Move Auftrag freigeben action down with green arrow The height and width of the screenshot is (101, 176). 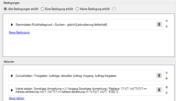(166, 78)
